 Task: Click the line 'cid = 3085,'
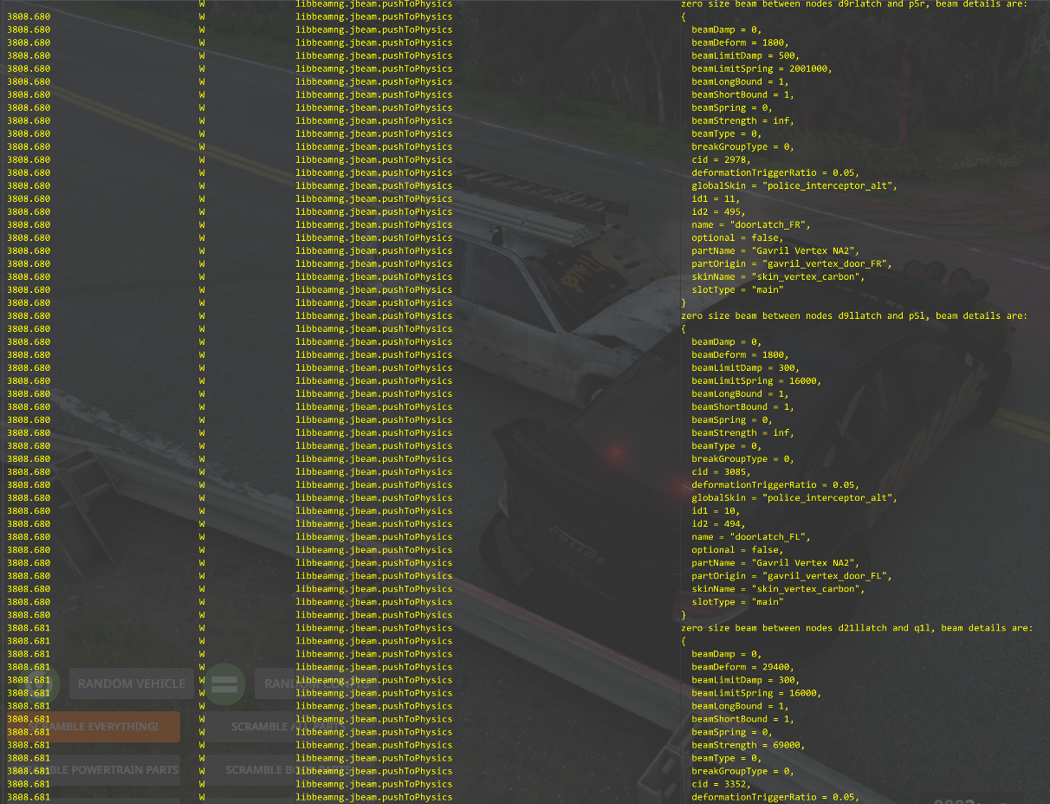tap(721, 471)
